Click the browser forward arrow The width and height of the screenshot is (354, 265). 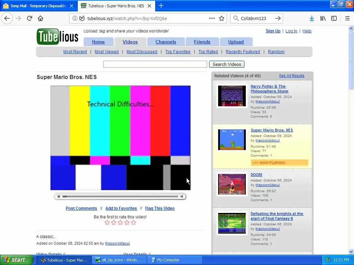point(18,18)
